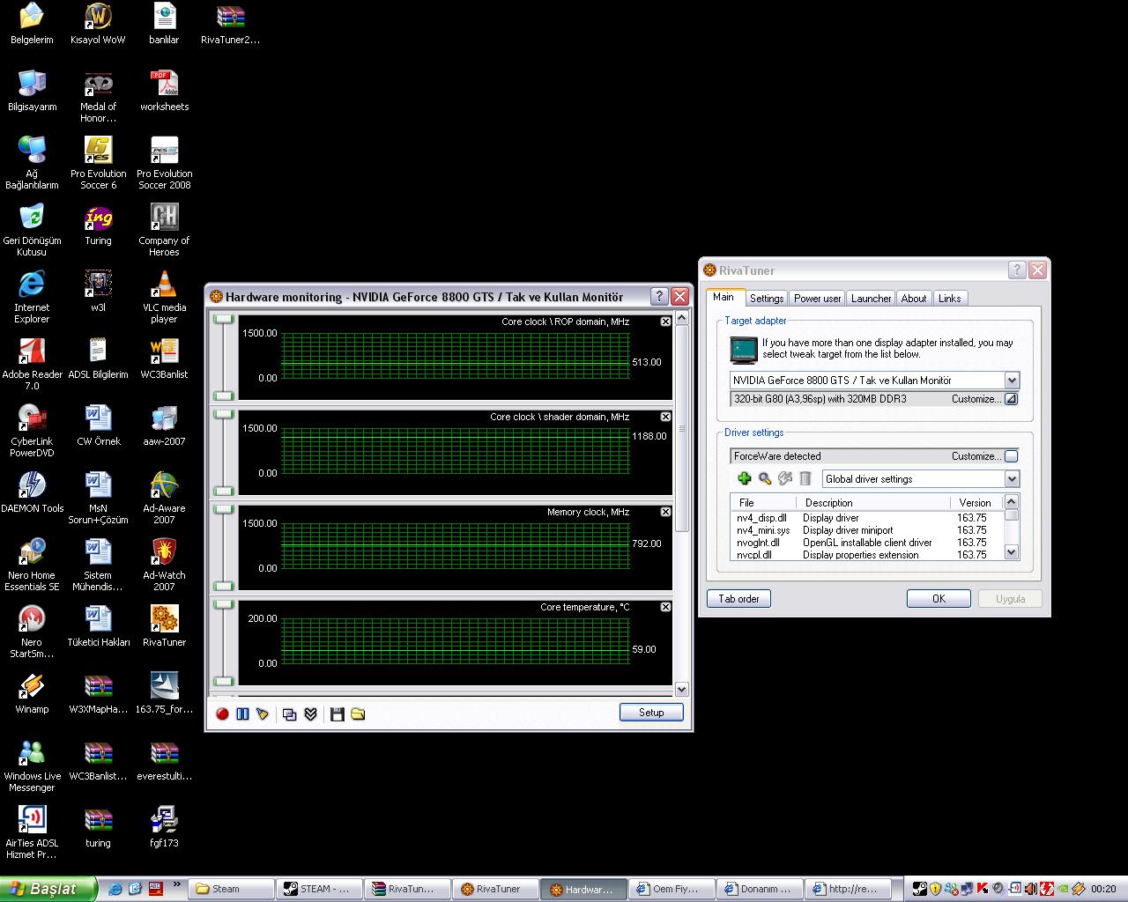Screen dimensions: 1128x902
Task: Open the DAEMON Tools desktop icon
Action: [x=32, y=491]
